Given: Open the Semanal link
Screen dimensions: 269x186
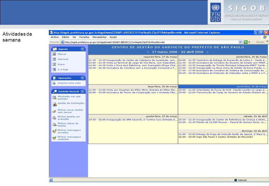Looking at the screenshot, I should (x=63, y=59).
